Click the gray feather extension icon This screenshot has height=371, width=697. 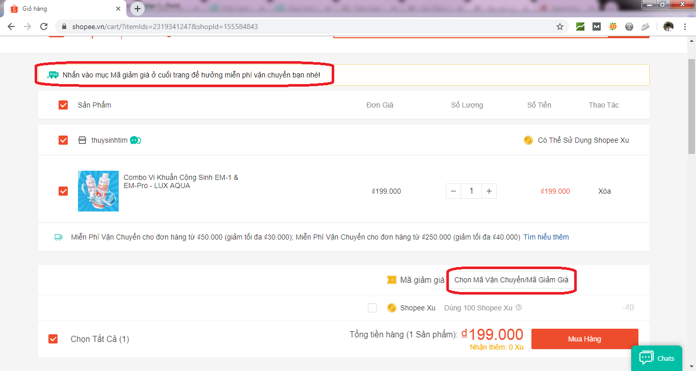click(646, 26)
